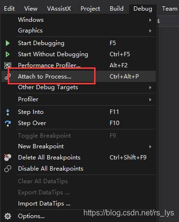This screenshot has height=222, width=179.
Task: Click the green Start Debugging play icon
Action: (8, 43)
